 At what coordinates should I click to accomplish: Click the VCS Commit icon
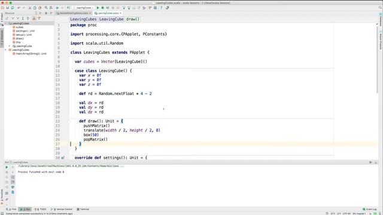129,8
